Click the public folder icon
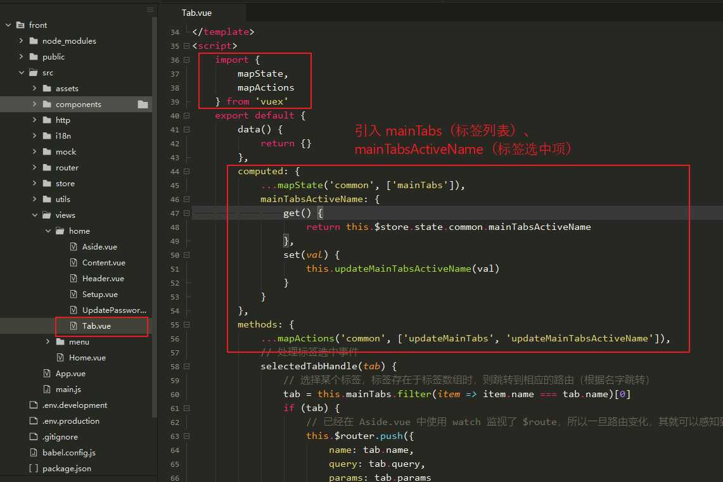Image resolution: width=723 pixels, height=482 pixels. click(x=34, y=56)
